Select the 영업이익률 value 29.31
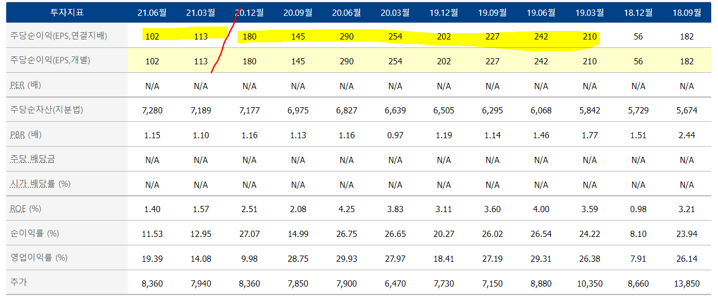The image size is (718, 299). point(541,258)
